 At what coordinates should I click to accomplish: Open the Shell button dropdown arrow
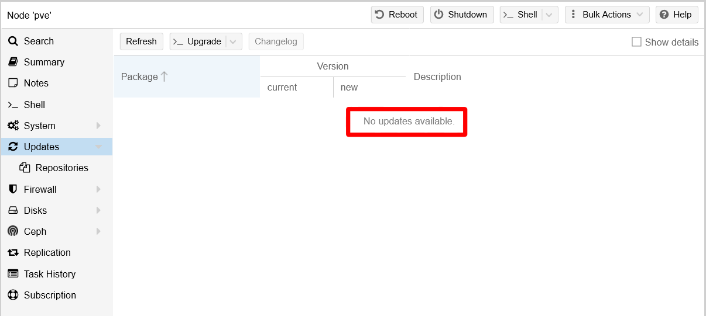click(550, 15)
